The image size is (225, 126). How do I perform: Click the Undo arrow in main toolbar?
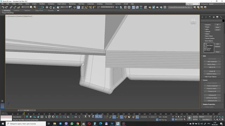coord(3,7)
